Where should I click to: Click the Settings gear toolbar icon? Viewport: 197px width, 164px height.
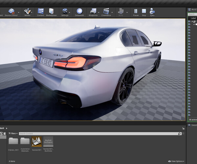65,12
